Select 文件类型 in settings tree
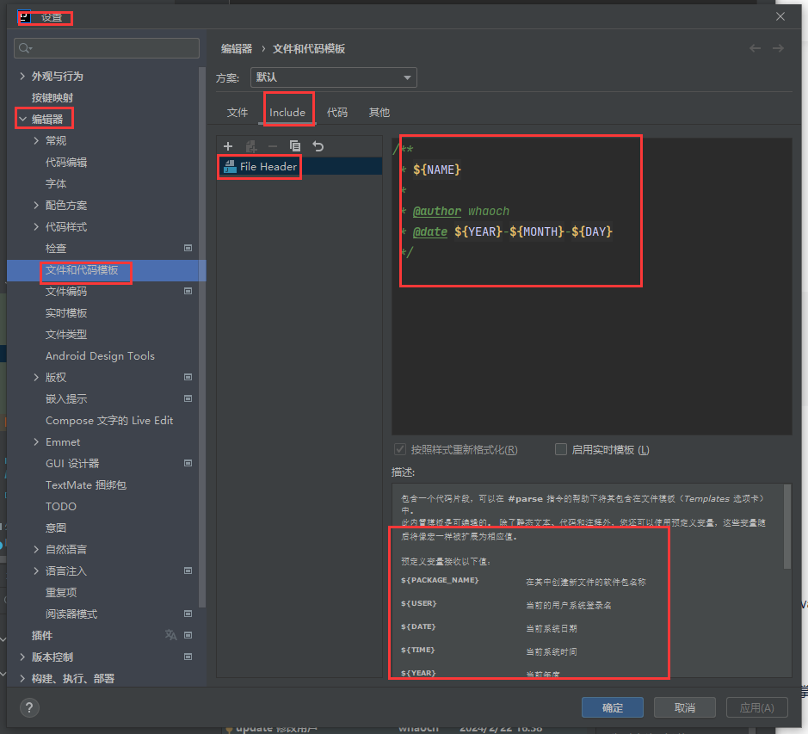 coord(66,335)
